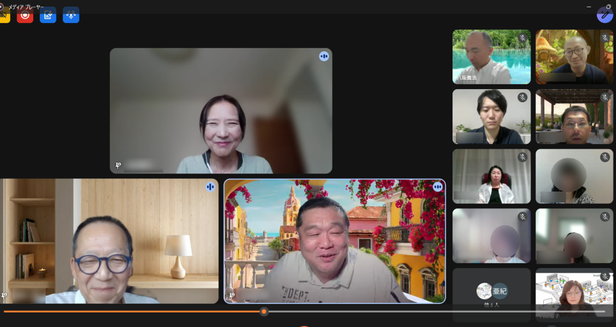Click audio indicator on the wooden shelf room tile
This screenshot has height=327, width=616.
[211, 187]
